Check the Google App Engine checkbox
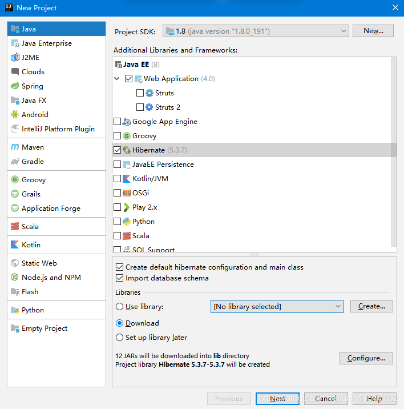This screenshot has width=404, height=409. [118, 122]
